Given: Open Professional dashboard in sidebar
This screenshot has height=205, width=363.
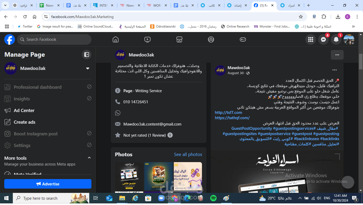Looking at the screenshot, I should point(48,87).
